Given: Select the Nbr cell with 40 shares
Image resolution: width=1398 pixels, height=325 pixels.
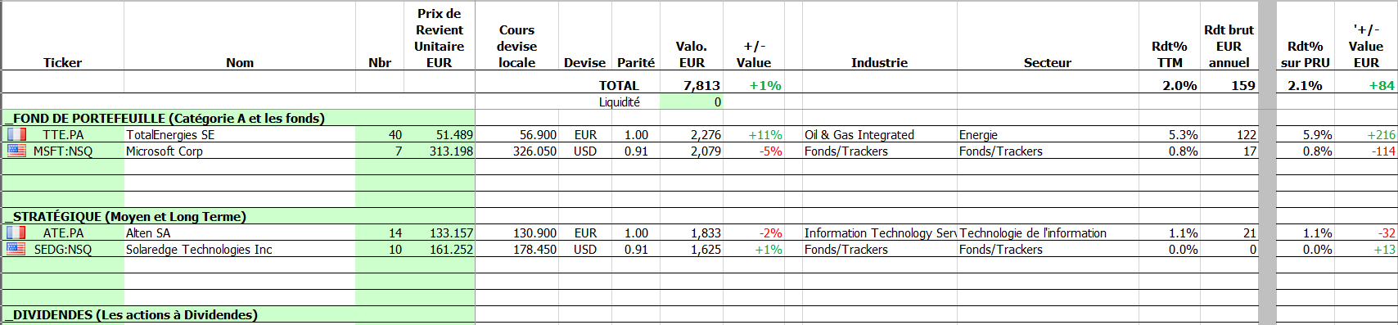Looking at the screenshot, I should coord(380,134).
